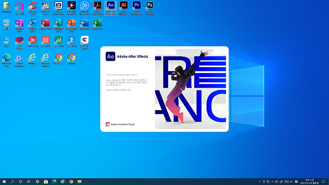The width and height of the screenshot is (329, 185).
Task: Select the Hangul 2020 word processor icon
Action: coord(72,42)
